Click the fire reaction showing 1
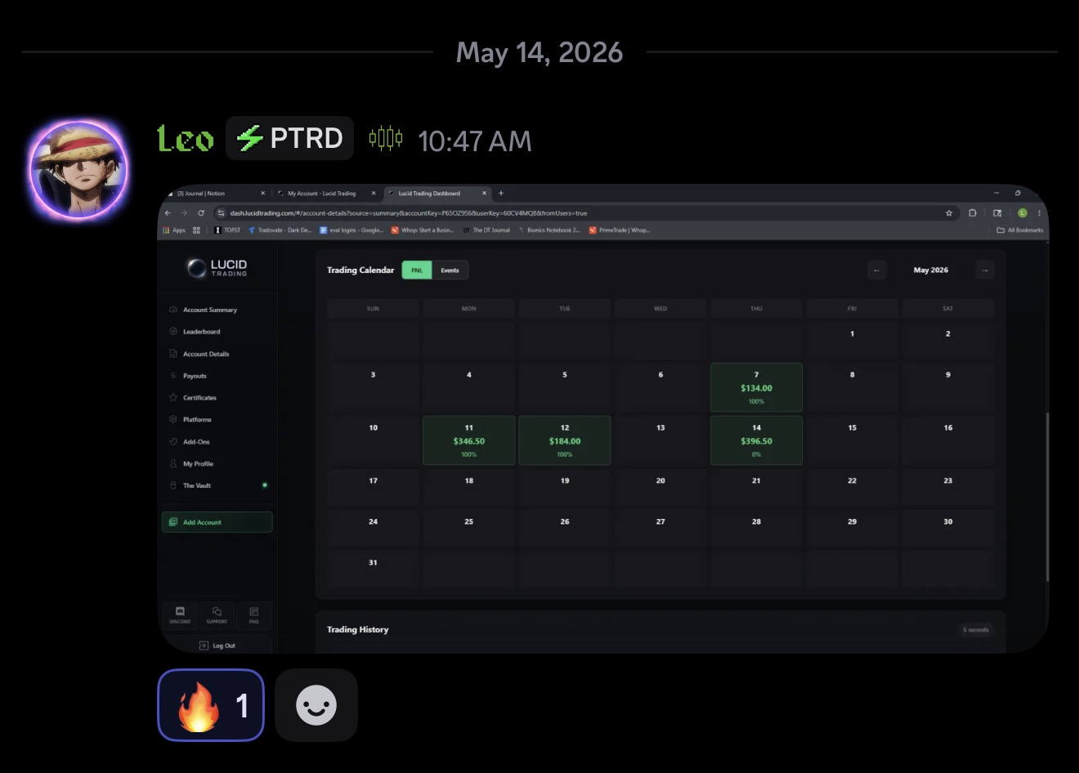The width and height of the screenshot is (1079, 773). [211, 705]
